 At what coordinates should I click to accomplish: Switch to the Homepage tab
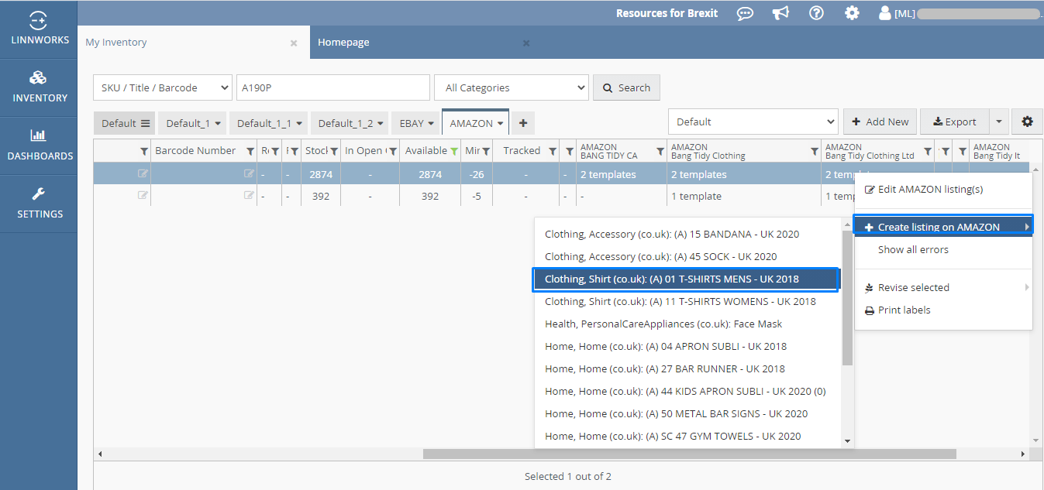point(343,43)
